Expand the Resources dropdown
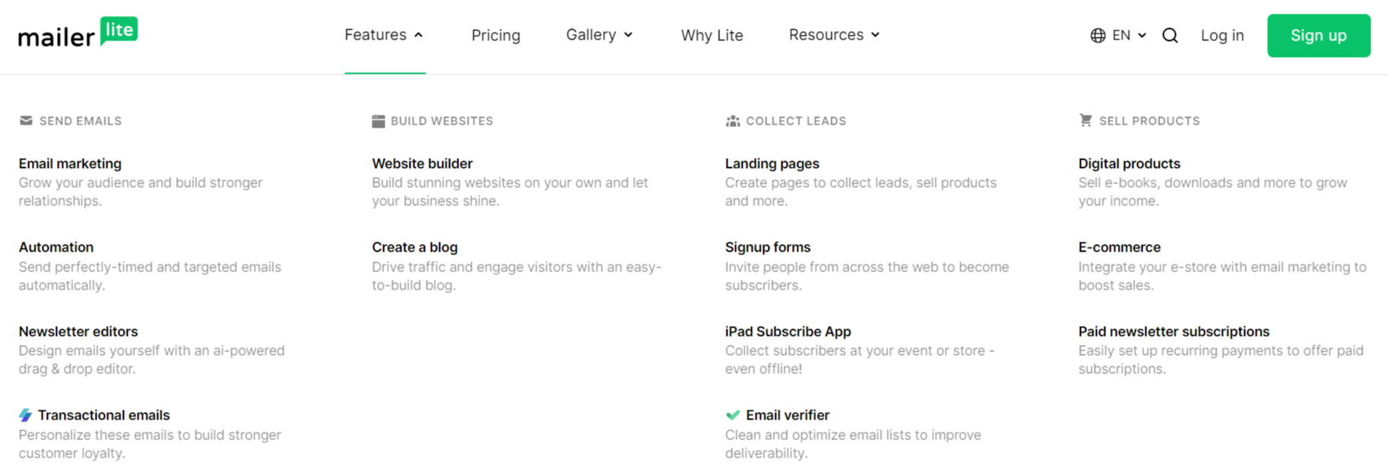This screenshot has width=1388, height=475. pos(834,35)
